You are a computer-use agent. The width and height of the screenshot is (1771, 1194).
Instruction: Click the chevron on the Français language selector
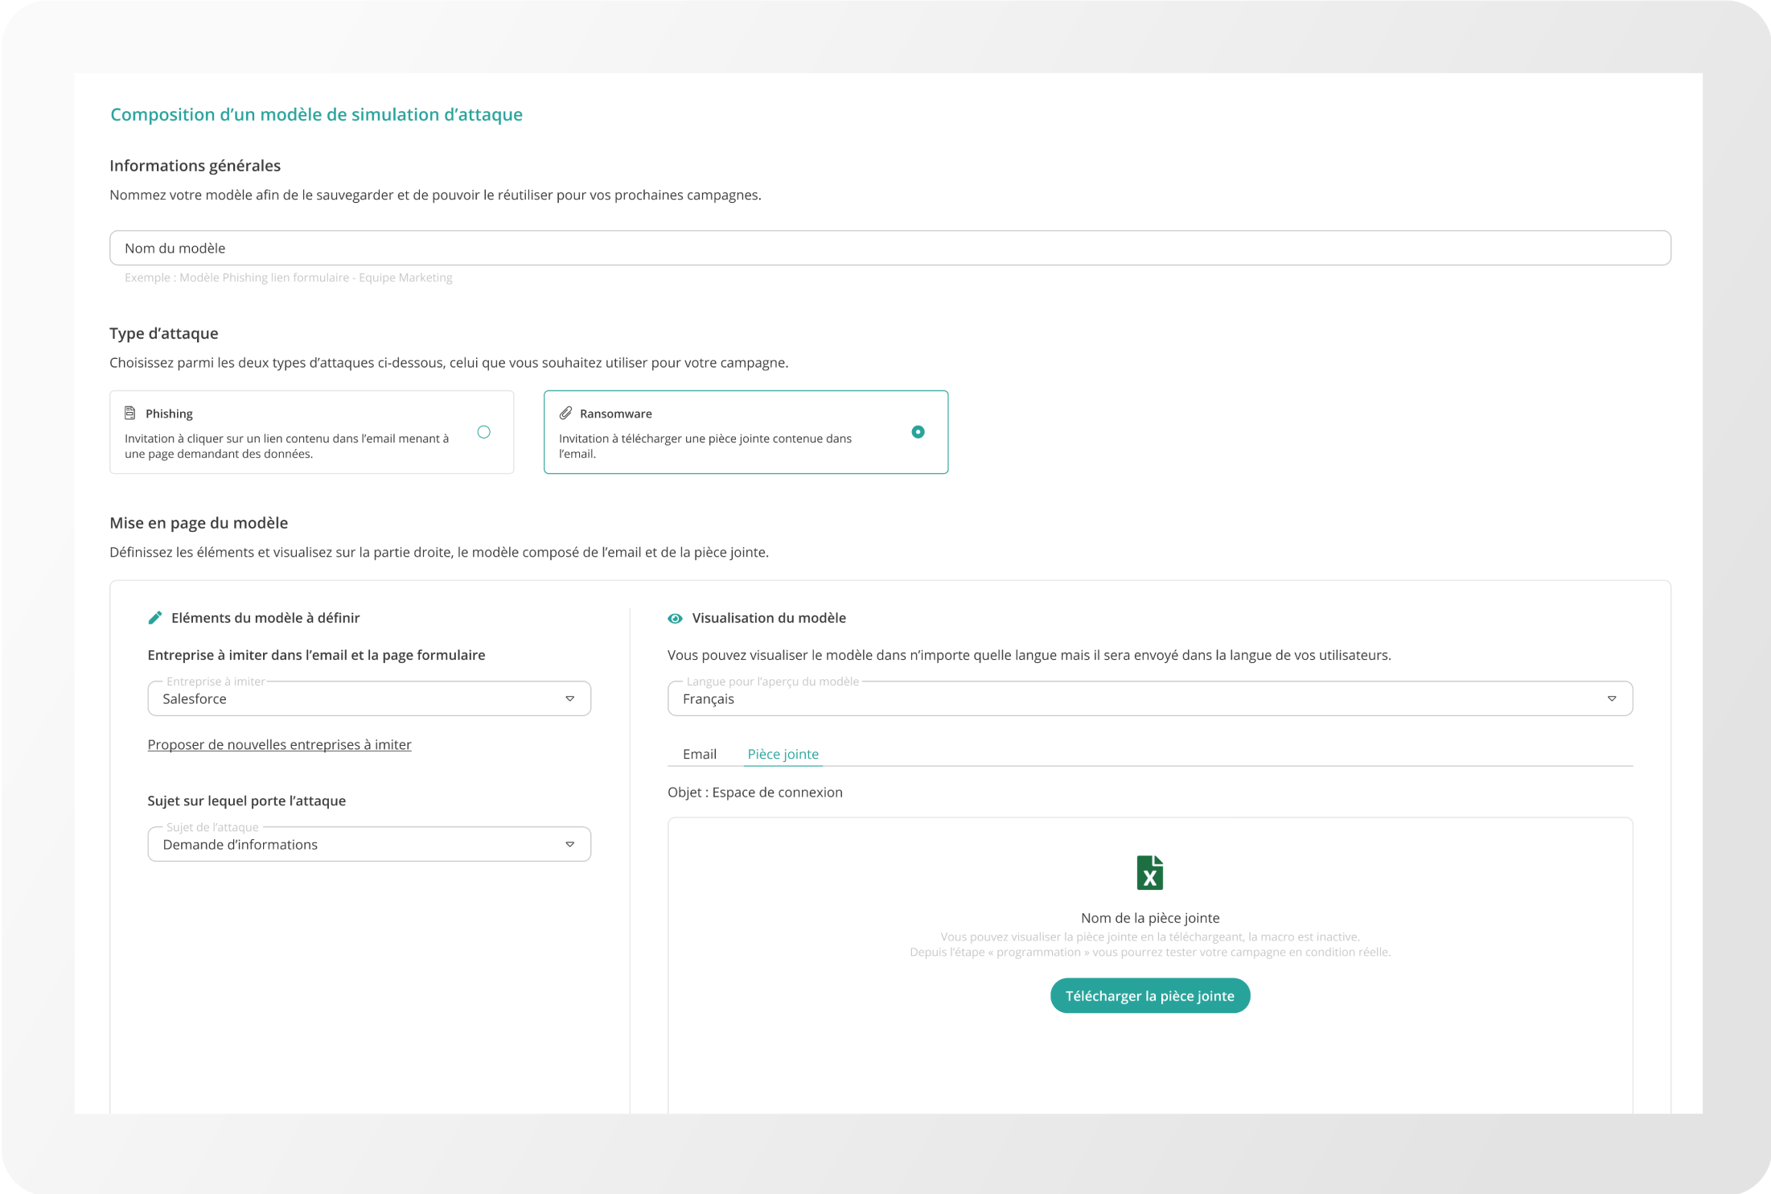pyautogui.click(x=1613, y=698)
